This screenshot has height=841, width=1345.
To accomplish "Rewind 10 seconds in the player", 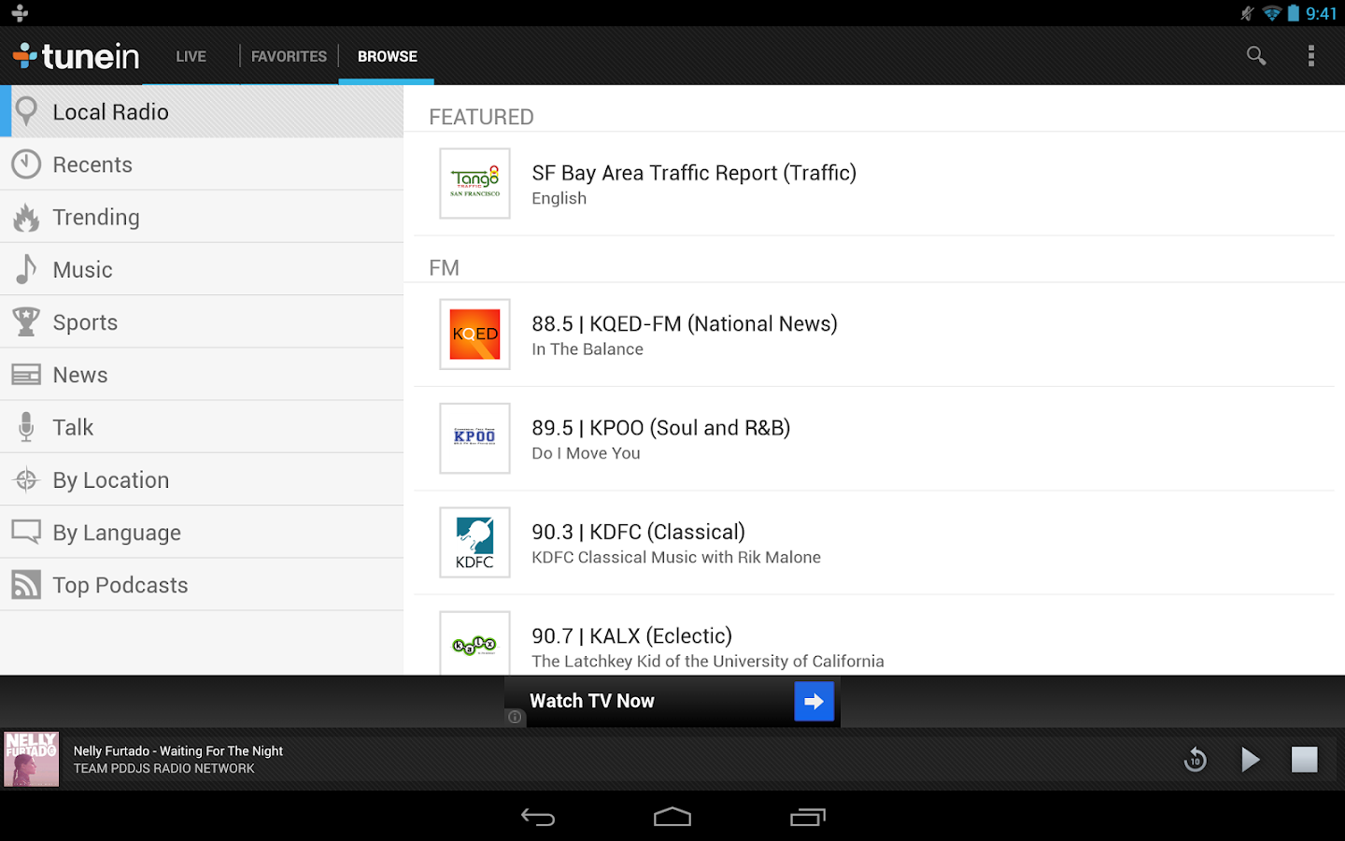I will pyautogui.click(x=1196, y=760).
